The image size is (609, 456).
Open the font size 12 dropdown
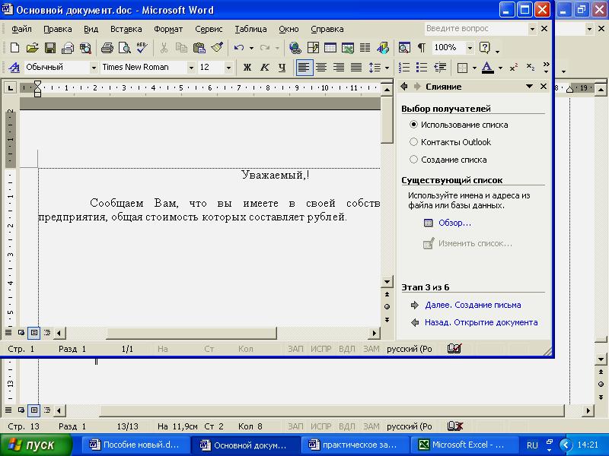(229, 68)
